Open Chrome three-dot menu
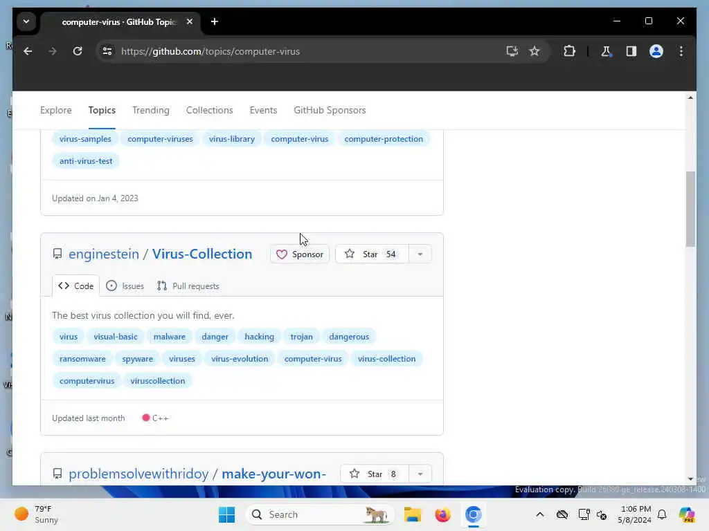 click(681, 51)
